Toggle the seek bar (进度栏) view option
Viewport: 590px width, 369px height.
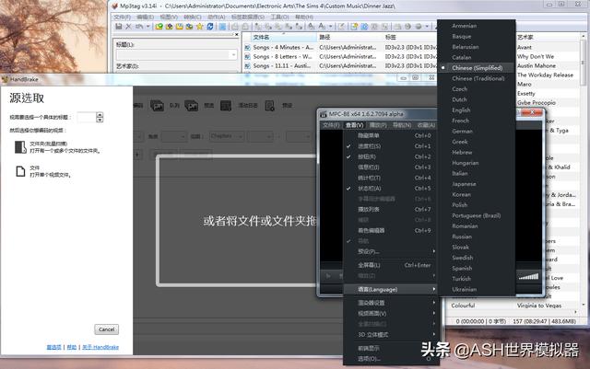[x=369, y=145]
